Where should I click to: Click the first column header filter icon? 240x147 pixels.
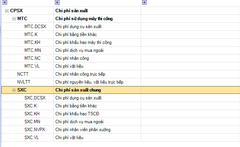5,2
